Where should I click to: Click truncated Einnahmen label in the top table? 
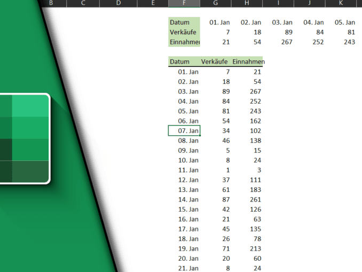point(184,42)
